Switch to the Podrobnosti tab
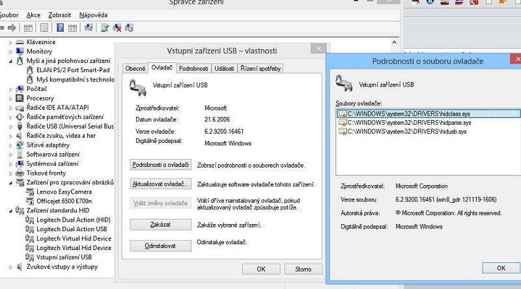Image resolution: width=521 pixels, height=289 pixels. click(x=193, y=69)
